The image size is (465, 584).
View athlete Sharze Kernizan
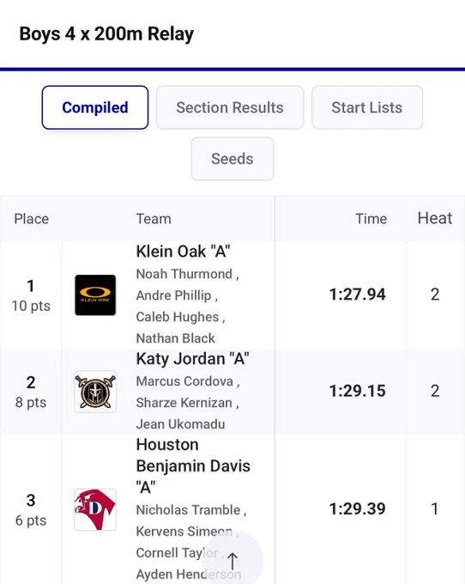point(184,403)
